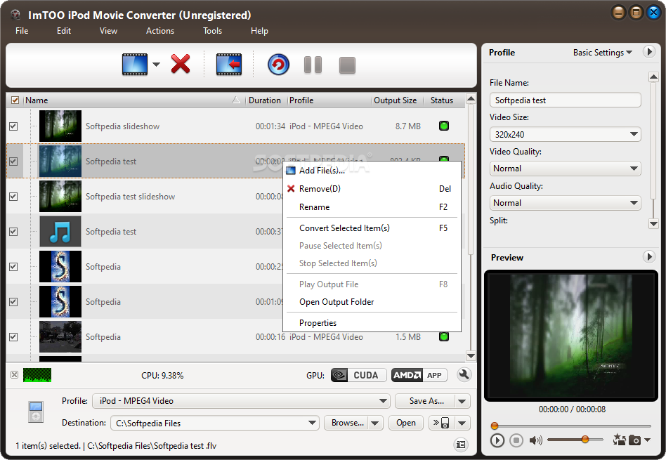Play the preview video
The image size is (666, 460).
[x=497, y=440]
